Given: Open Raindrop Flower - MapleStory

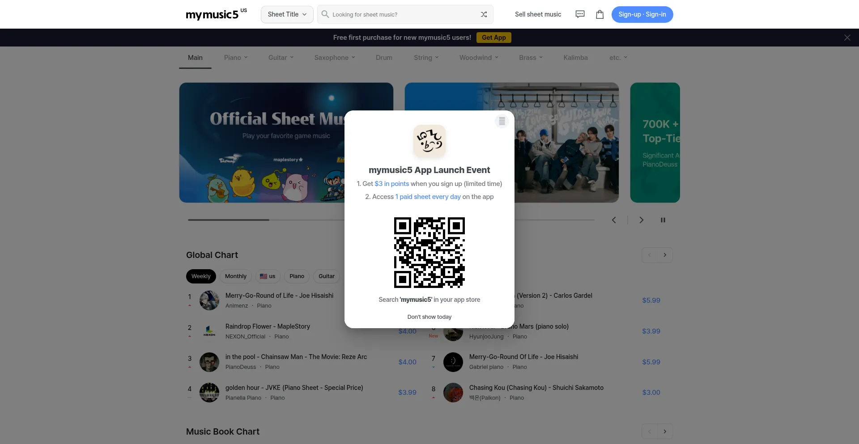Looking at the screenshot, I should click(x=268, y=326).
